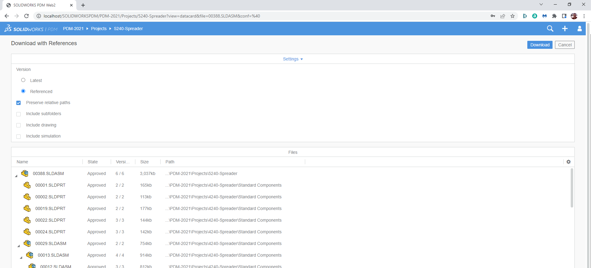Reload the page with browser refresh icon
Screen dimensions: 591x268
point(26,16)
